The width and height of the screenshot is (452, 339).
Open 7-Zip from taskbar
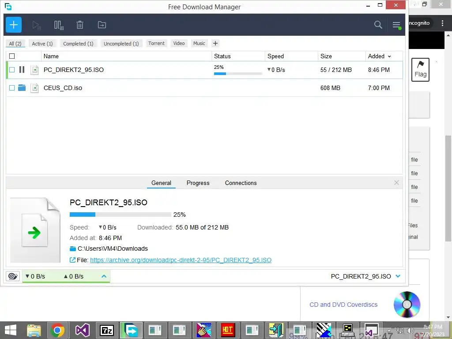(107, 330)
